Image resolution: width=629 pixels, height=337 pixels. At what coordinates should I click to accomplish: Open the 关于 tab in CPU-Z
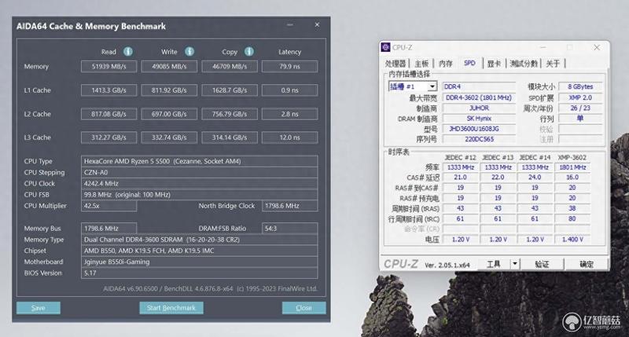click(x=553, y=64)
